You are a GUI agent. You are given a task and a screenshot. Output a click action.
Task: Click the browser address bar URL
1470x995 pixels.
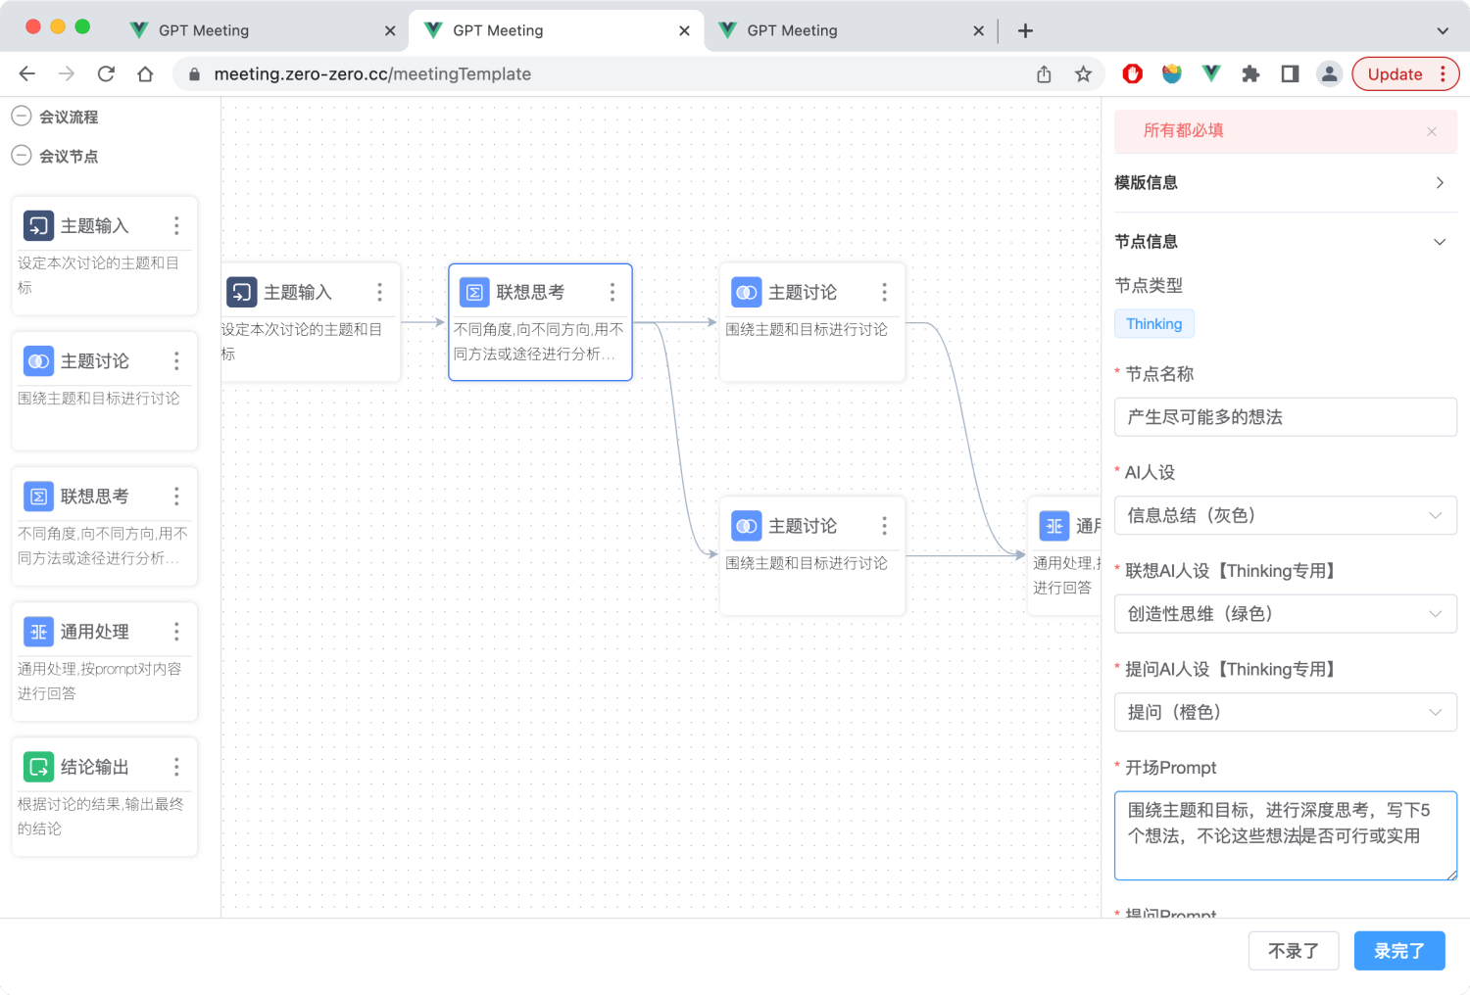[372, 73]
